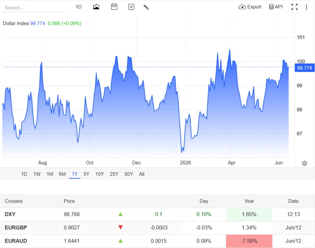
Task: Open the calendar date range icon
Action: (x=114, y=7)
